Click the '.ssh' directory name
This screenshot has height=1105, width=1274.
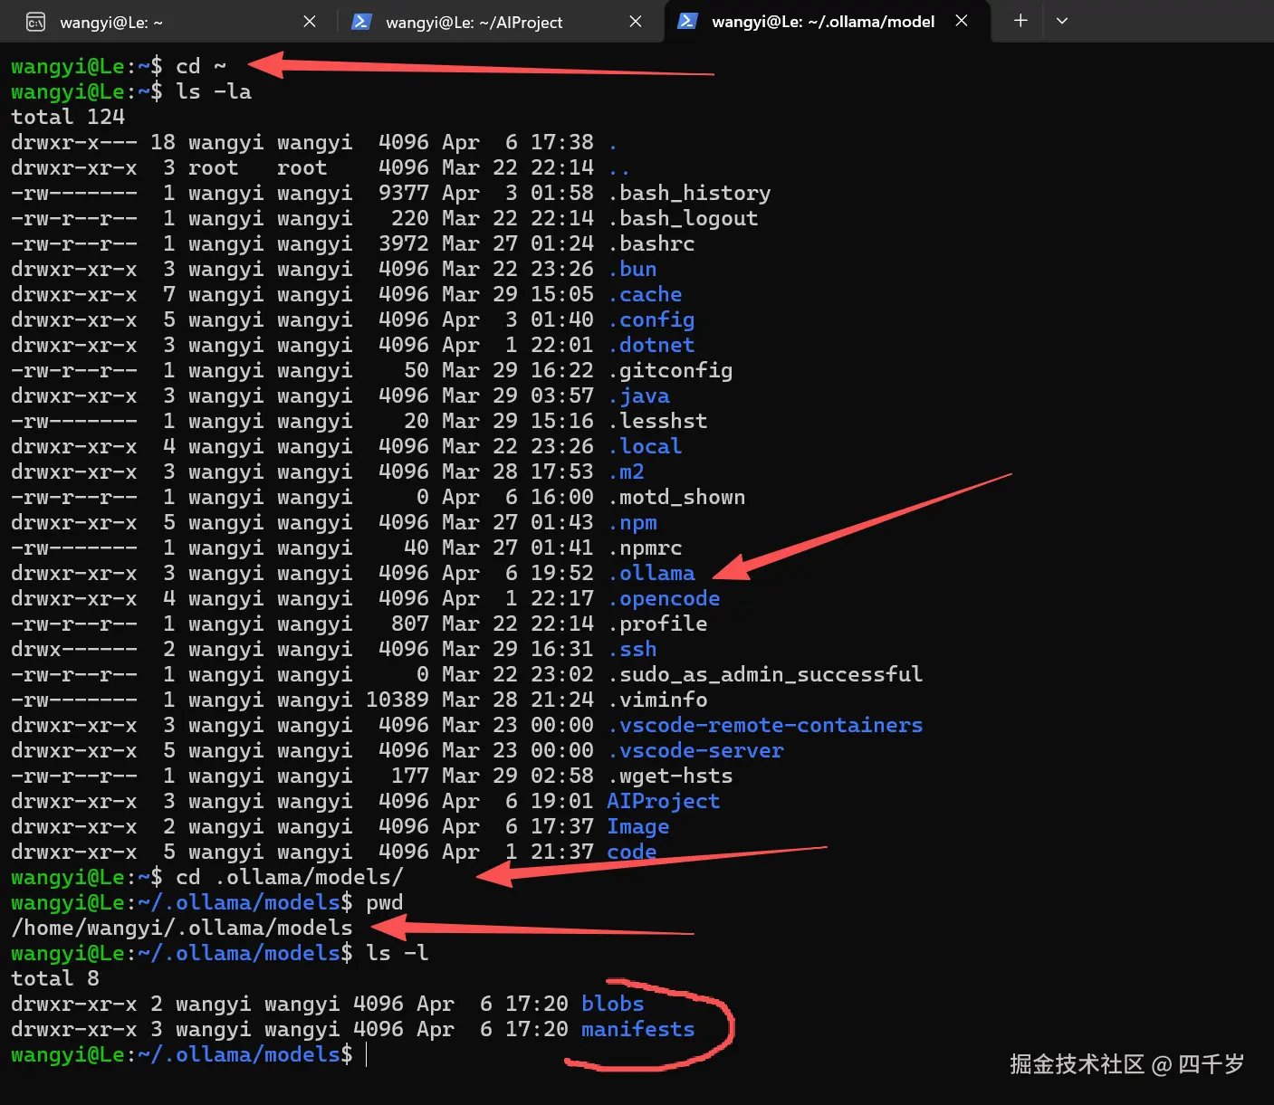632,649
